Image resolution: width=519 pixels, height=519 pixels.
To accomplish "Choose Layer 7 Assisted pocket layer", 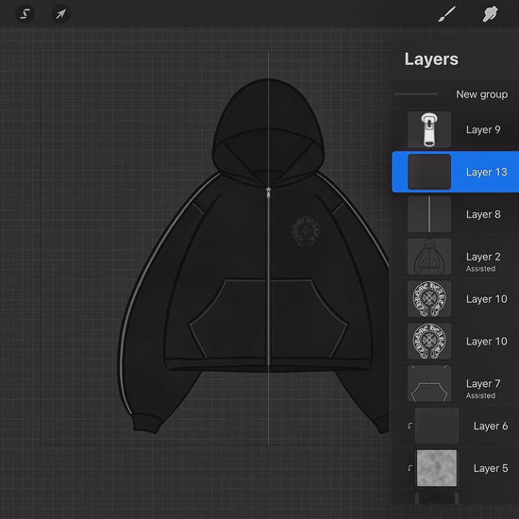I will coord(455,384).
